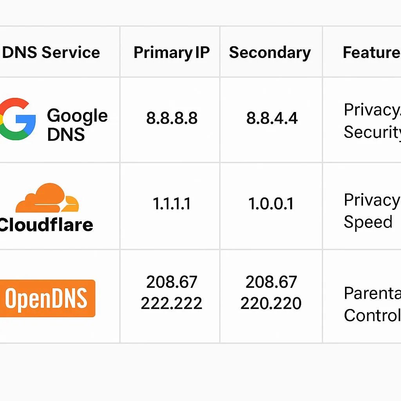Viewport: 401px width, 401px height.
Task: Select the 208.67.222.222 primary IP cell
Action: (172, 293)
